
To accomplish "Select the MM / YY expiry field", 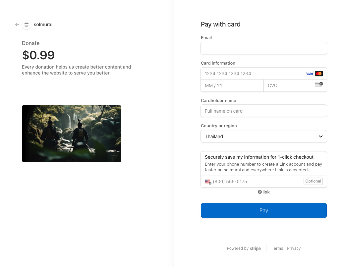I will click(x=232, y=85).
